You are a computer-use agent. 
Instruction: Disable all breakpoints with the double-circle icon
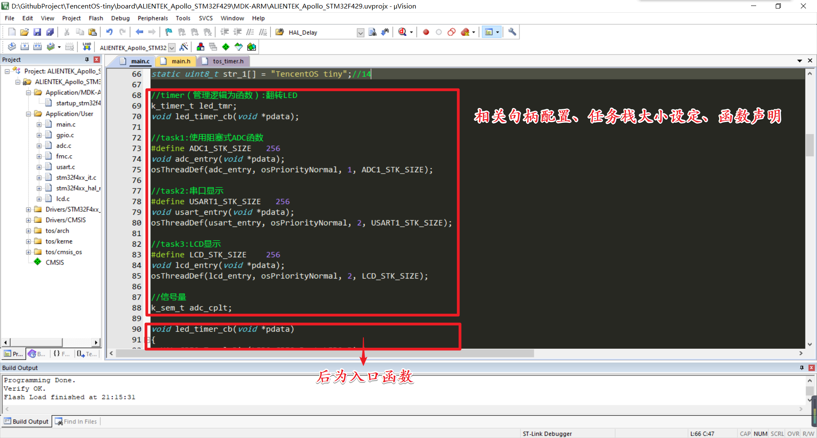click(451, 32)
